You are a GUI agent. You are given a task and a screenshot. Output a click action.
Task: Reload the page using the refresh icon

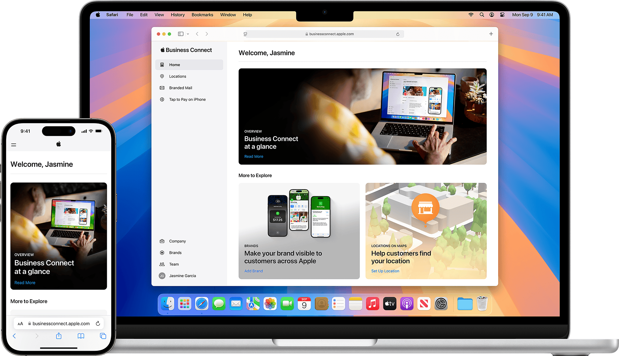(x=398, y=34)
